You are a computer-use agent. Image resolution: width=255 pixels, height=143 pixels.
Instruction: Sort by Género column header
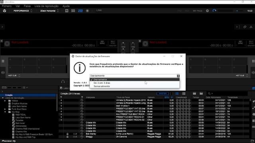[x=151, y=97]
